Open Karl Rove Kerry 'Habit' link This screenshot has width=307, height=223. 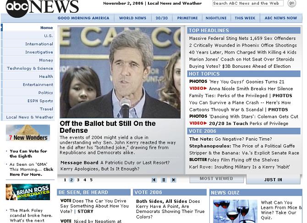tap(240, 167)
